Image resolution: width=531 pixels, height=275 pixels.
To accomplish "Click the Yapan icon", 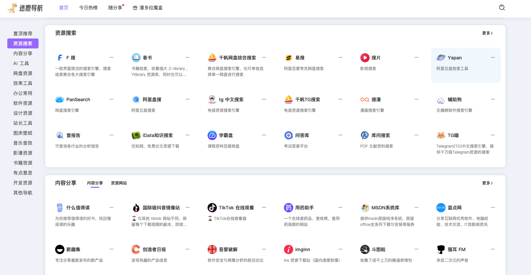I will 441,58.
